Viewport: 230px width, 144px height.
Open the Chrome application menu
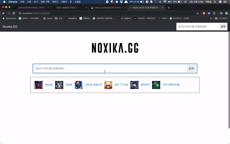coord(13,2)
